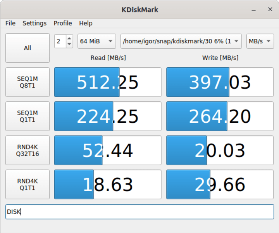Open the 64 MiB file size dropdown

[97, 41]
